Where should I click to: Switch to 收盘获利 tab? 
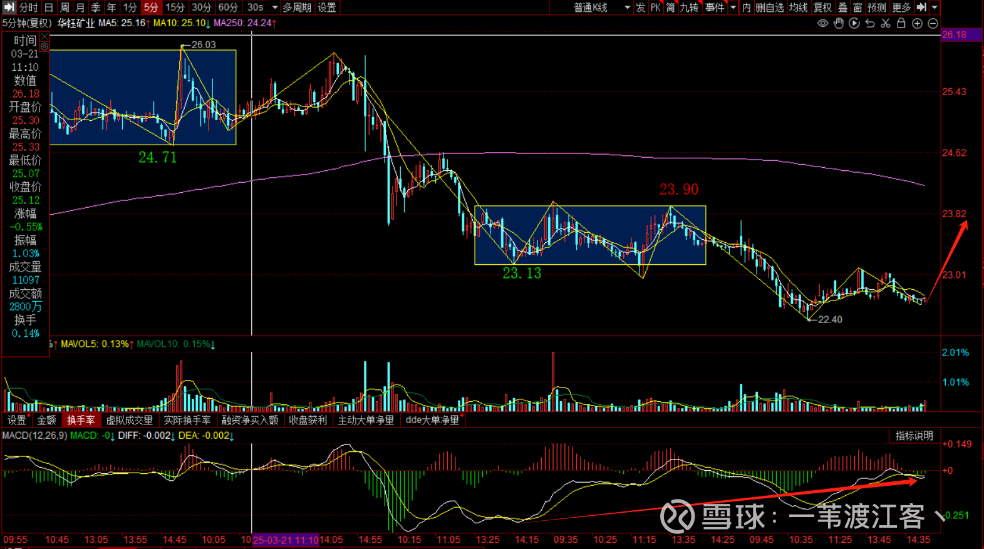pos(308,420)
